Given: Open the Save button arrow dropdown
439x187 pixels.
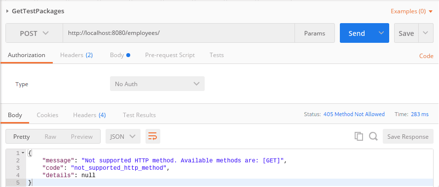Looking at the screenshot, I should coord(426,33).
